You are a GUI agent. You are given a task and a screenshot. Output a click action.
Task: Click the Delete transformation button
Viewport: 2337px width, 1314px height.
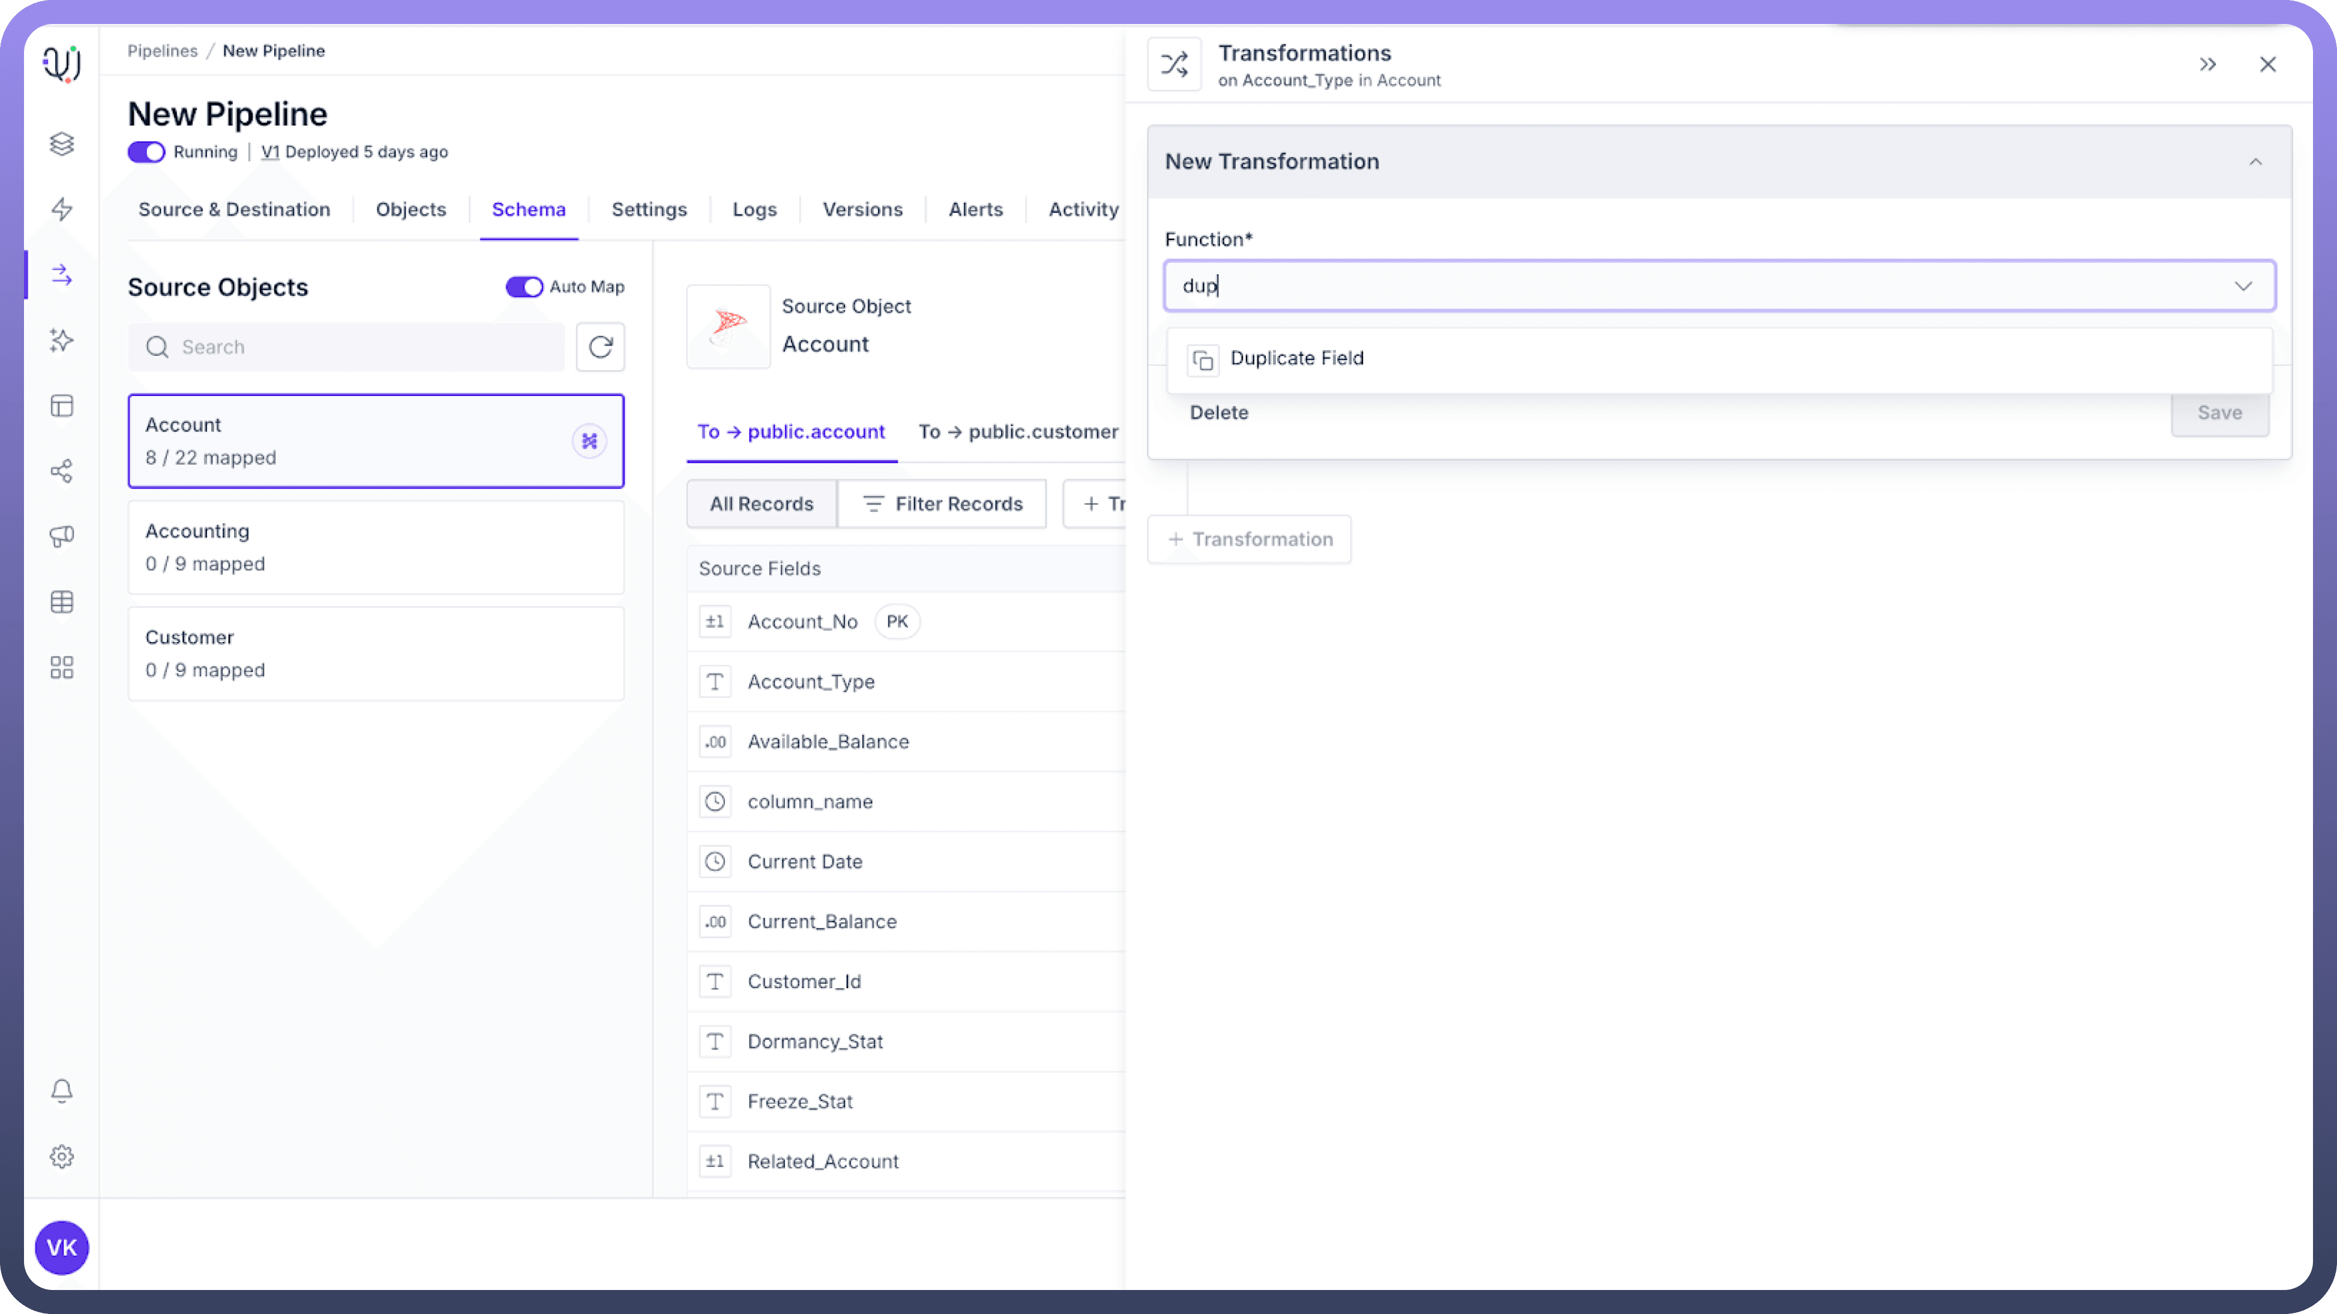[1218, 413]
